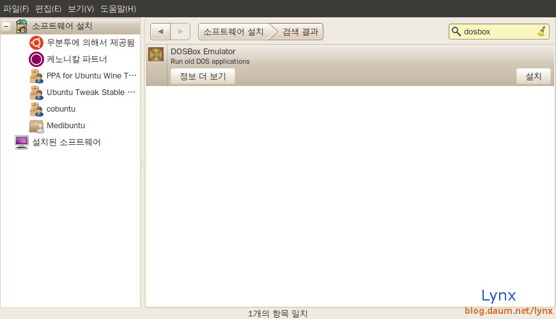The width and height of the screenshot is (556, 319).
Task: Click the cobuntu package icon
Action: (36, 109)
